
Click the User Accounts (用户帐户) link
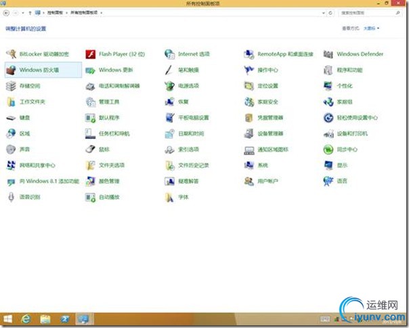coord(267,181)
